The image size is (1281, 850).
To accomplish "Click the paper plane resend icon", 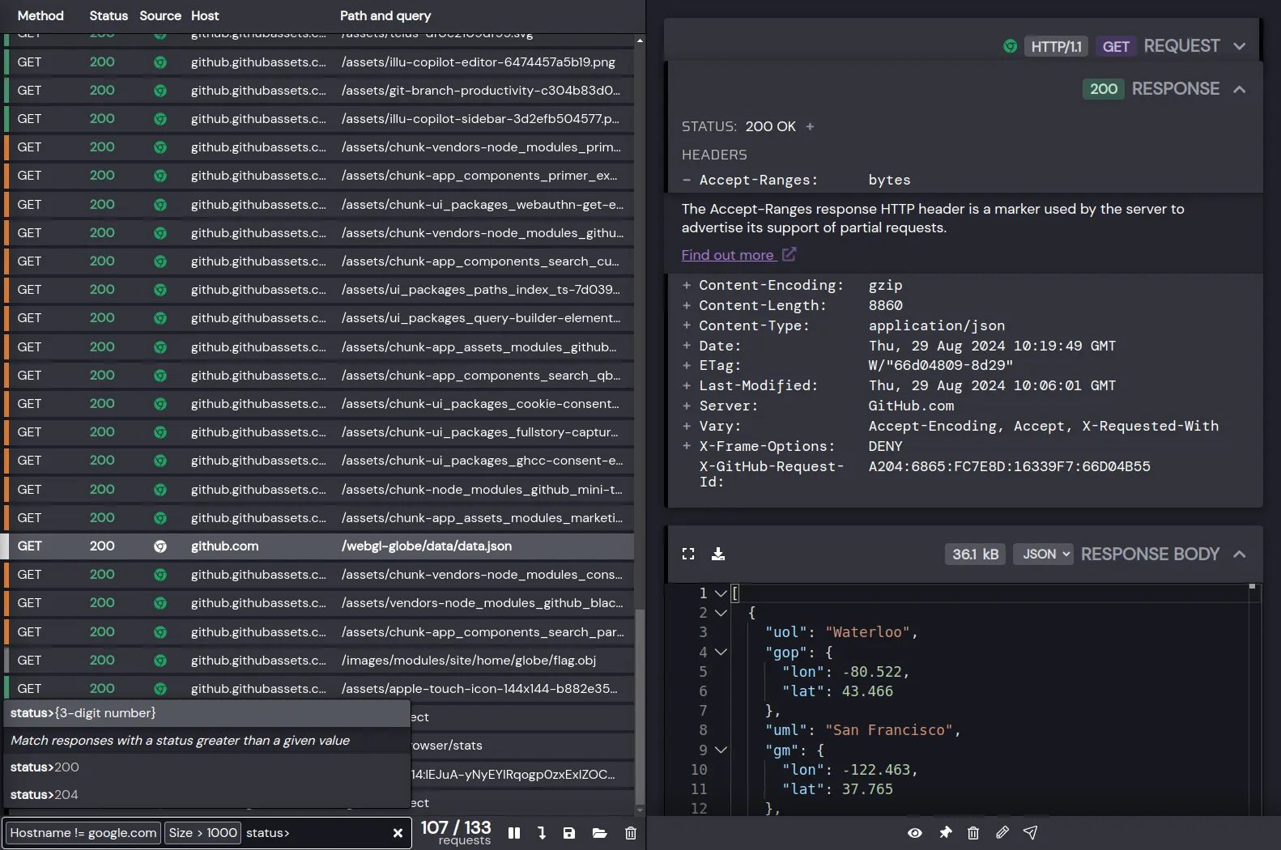I will tap(1031, 833).
